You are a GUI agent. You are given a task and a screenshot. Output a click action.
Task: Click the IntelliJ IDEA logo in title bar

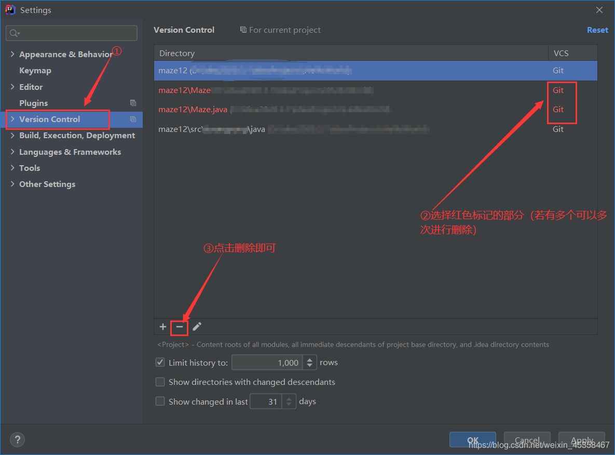(9, 9)
